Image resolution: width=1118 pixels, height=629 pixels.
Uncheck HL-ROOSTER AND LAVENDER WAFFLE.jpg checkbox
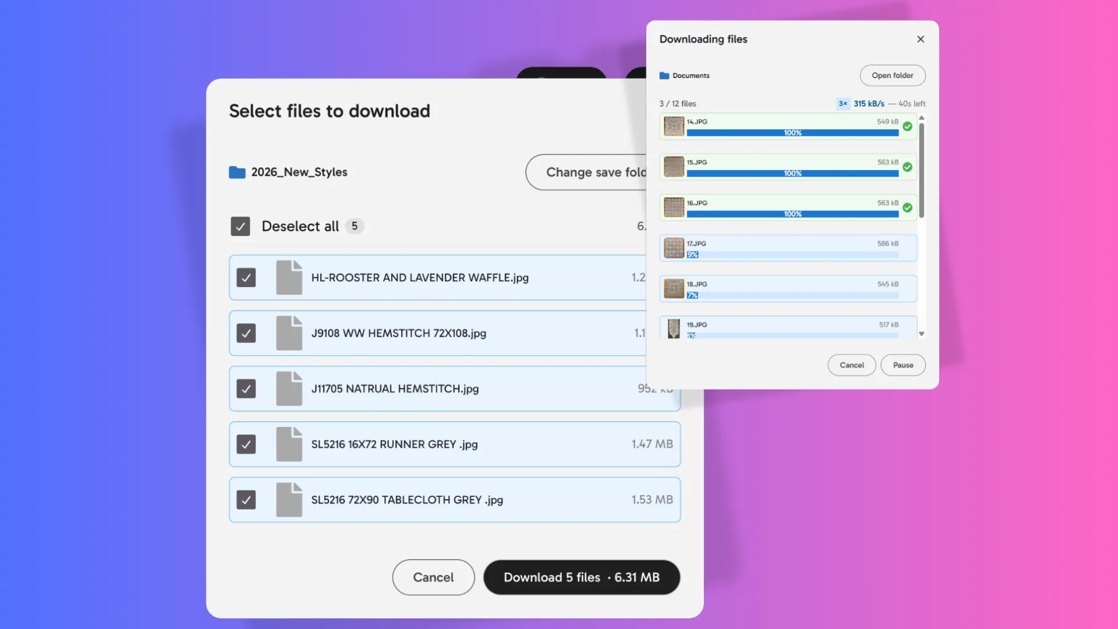click(246, 278)
